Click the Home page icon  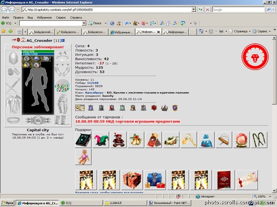[x=201, y=31]
